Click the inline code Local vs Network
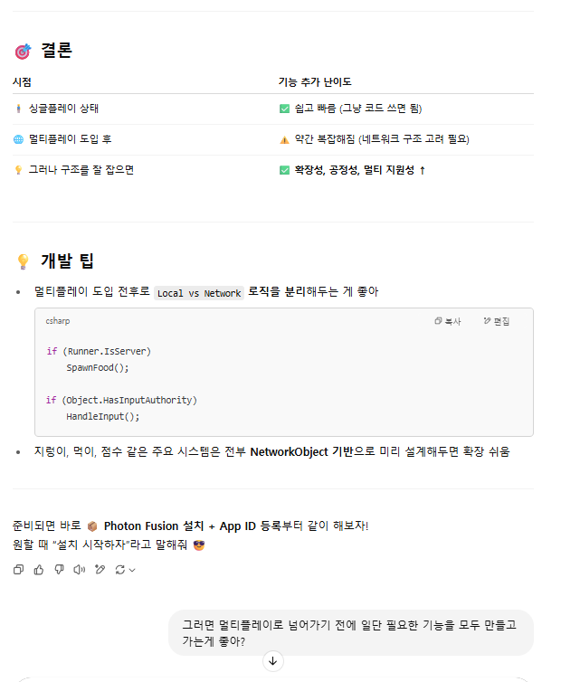Image resolution: width=561 pixels, height=682 pixels. [x=198, y=293]
